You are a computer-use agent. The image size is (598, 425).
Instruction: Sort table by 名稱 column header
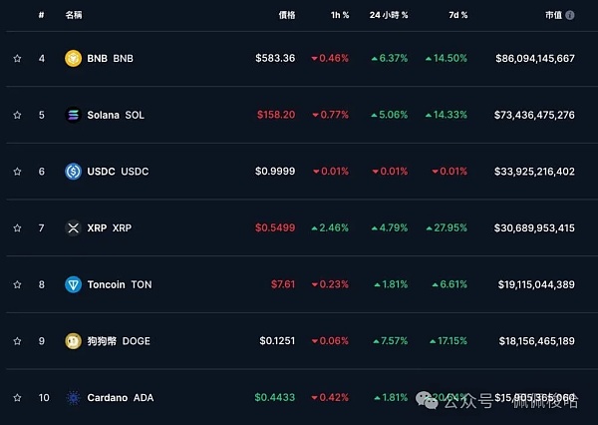click(74, 16)
